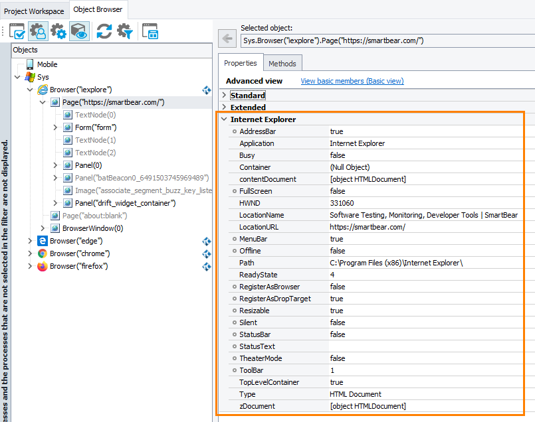
Task: Open View basic members (Basic view) link
Action: click(x=352, y=80)
